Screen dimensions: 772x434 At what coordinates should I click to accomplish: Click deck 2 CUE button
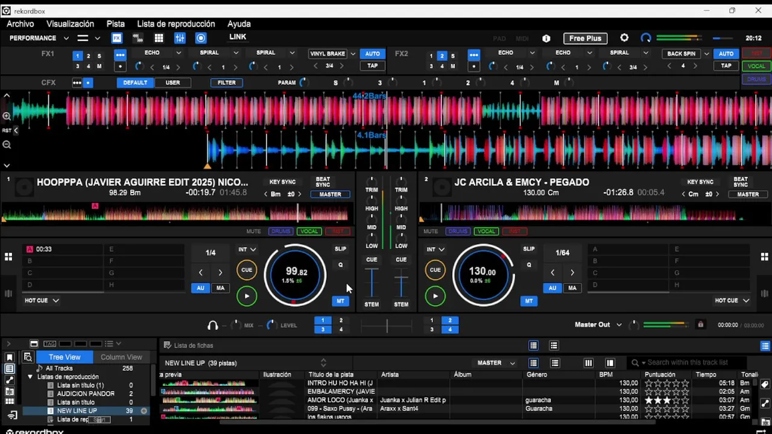(435, 270)
